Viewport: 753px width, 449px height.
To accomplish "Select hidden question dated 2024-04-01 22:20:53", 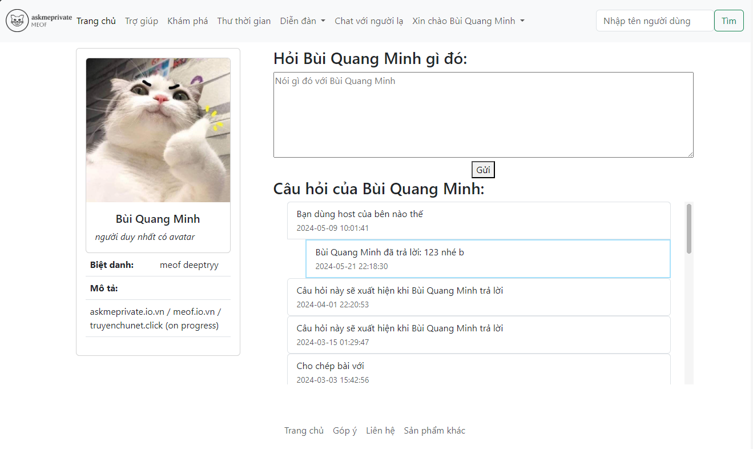I will point(478,297).
